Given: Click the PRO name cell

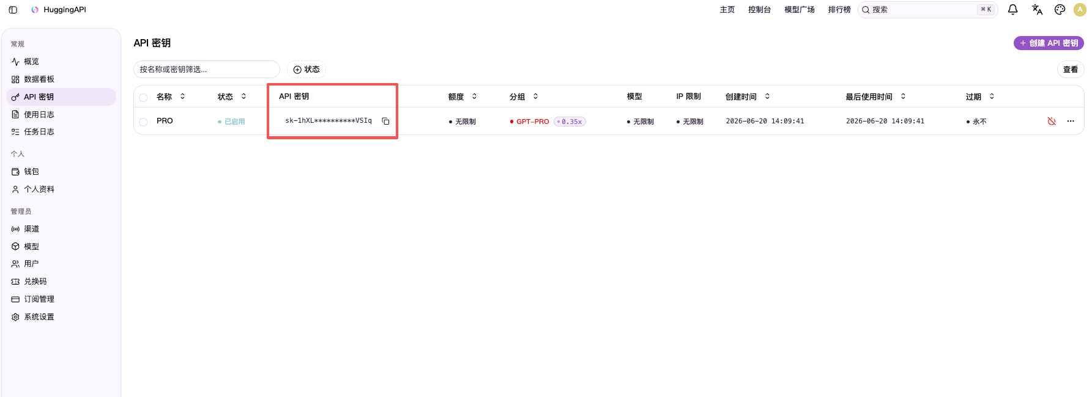Looking at the screenshot, I should tap(165, 121).
